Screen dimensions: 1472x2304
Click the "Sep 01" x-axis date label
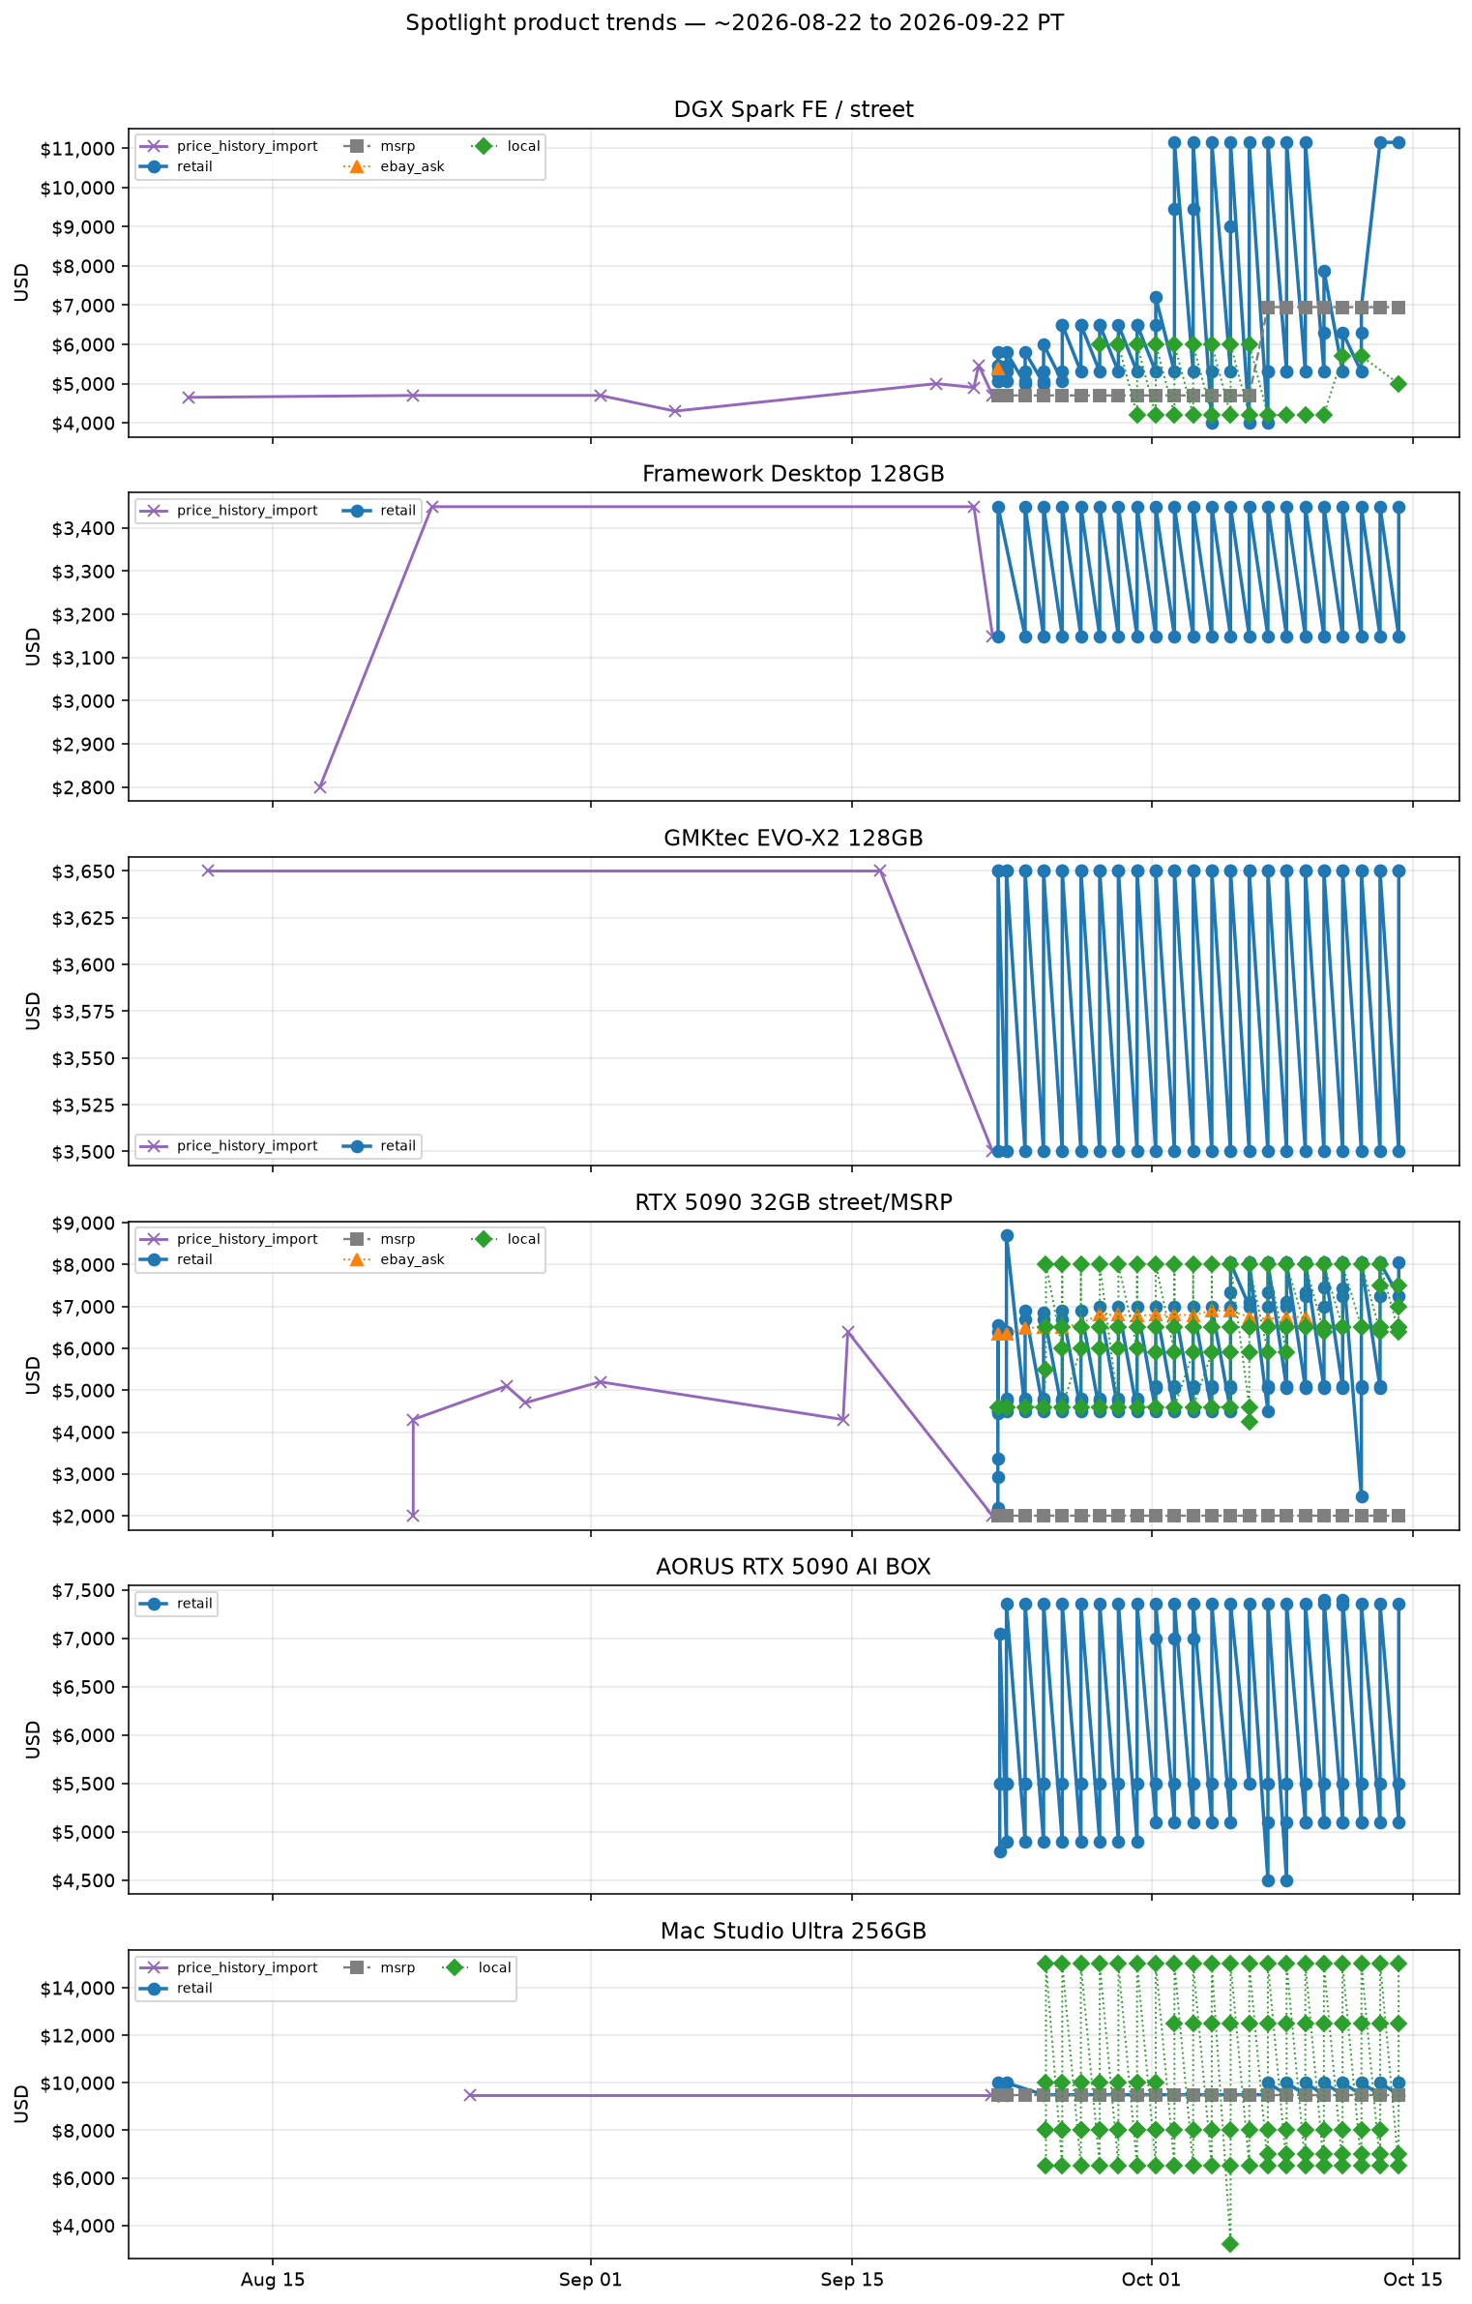pos(590,2280)
